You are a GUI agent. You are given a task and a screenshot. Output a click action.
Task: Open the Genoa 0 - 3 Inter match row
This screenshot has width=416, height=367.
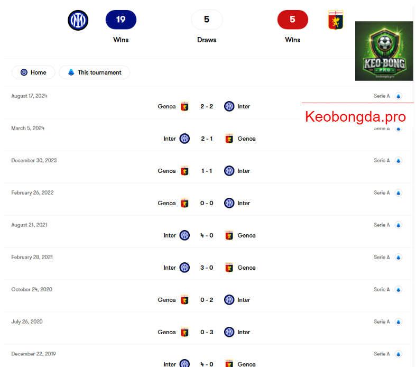pos(208,328)
